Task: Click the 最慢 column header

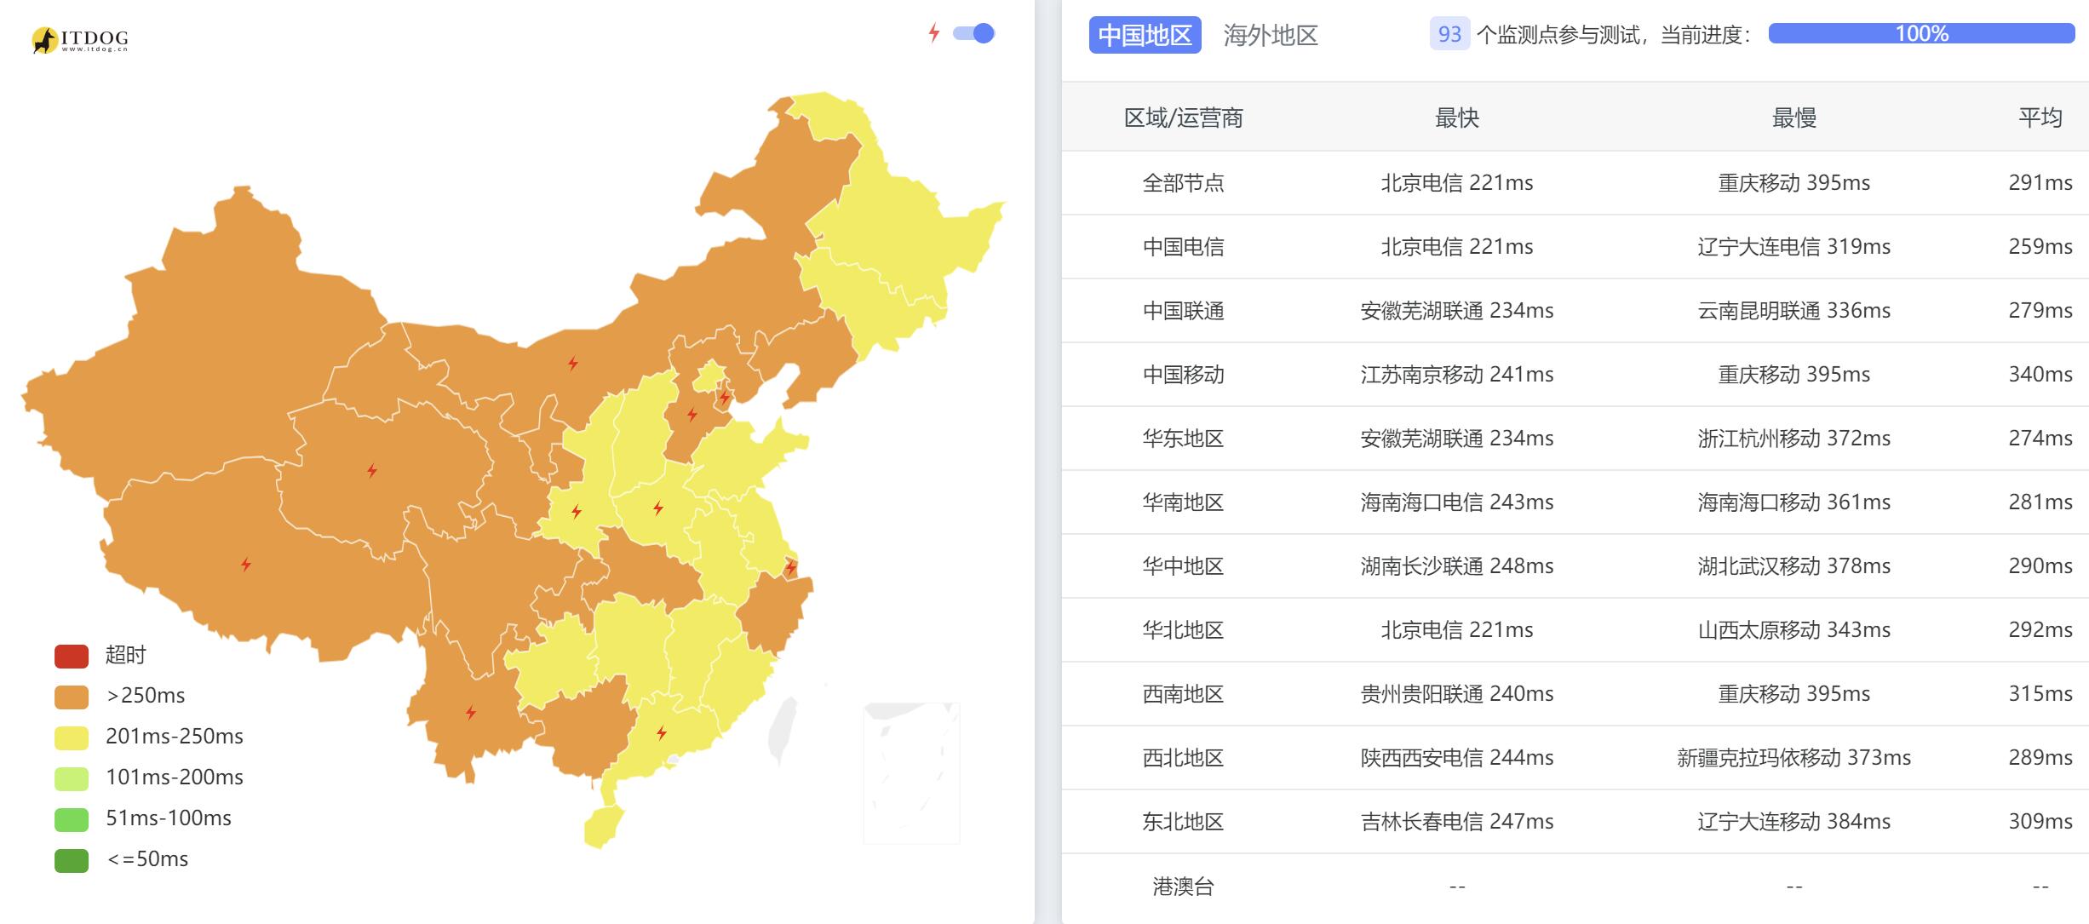Action: [x=1794, y=118]
